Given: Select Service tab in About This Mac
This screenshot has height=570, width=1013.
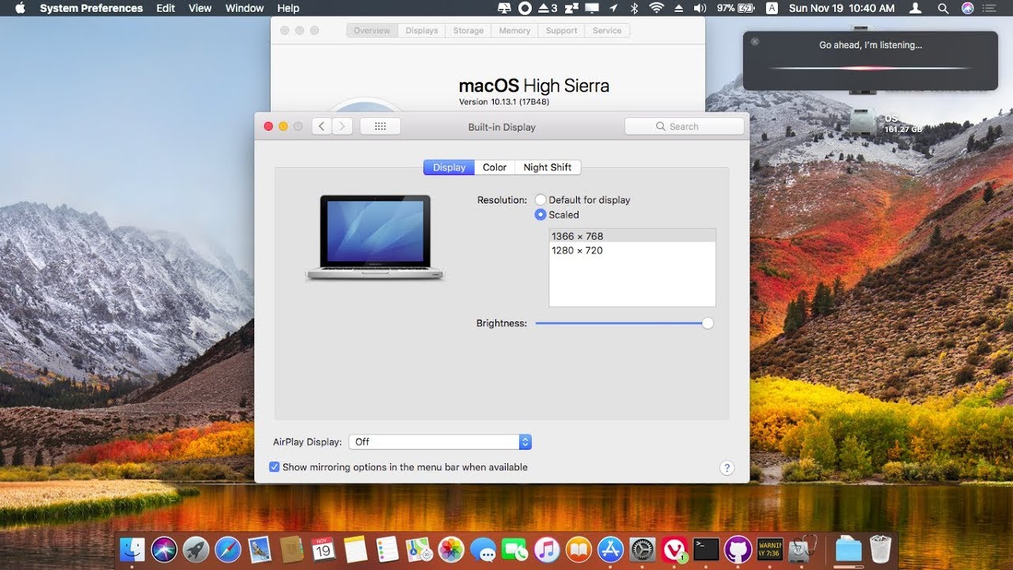Looking at the screenshot, I should [607, 30].
